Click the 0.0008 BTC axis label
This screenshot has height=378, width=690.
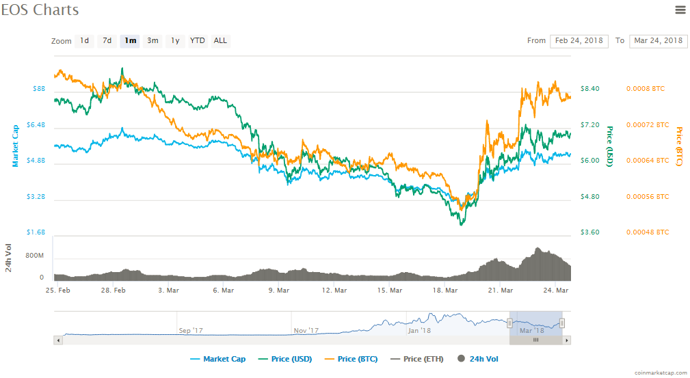click(x=646, y=89)
